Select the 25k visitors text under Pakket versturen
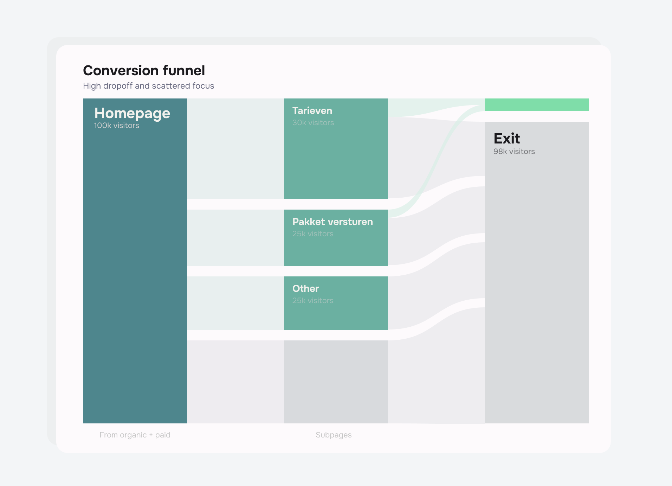 [x=312, y=234]
